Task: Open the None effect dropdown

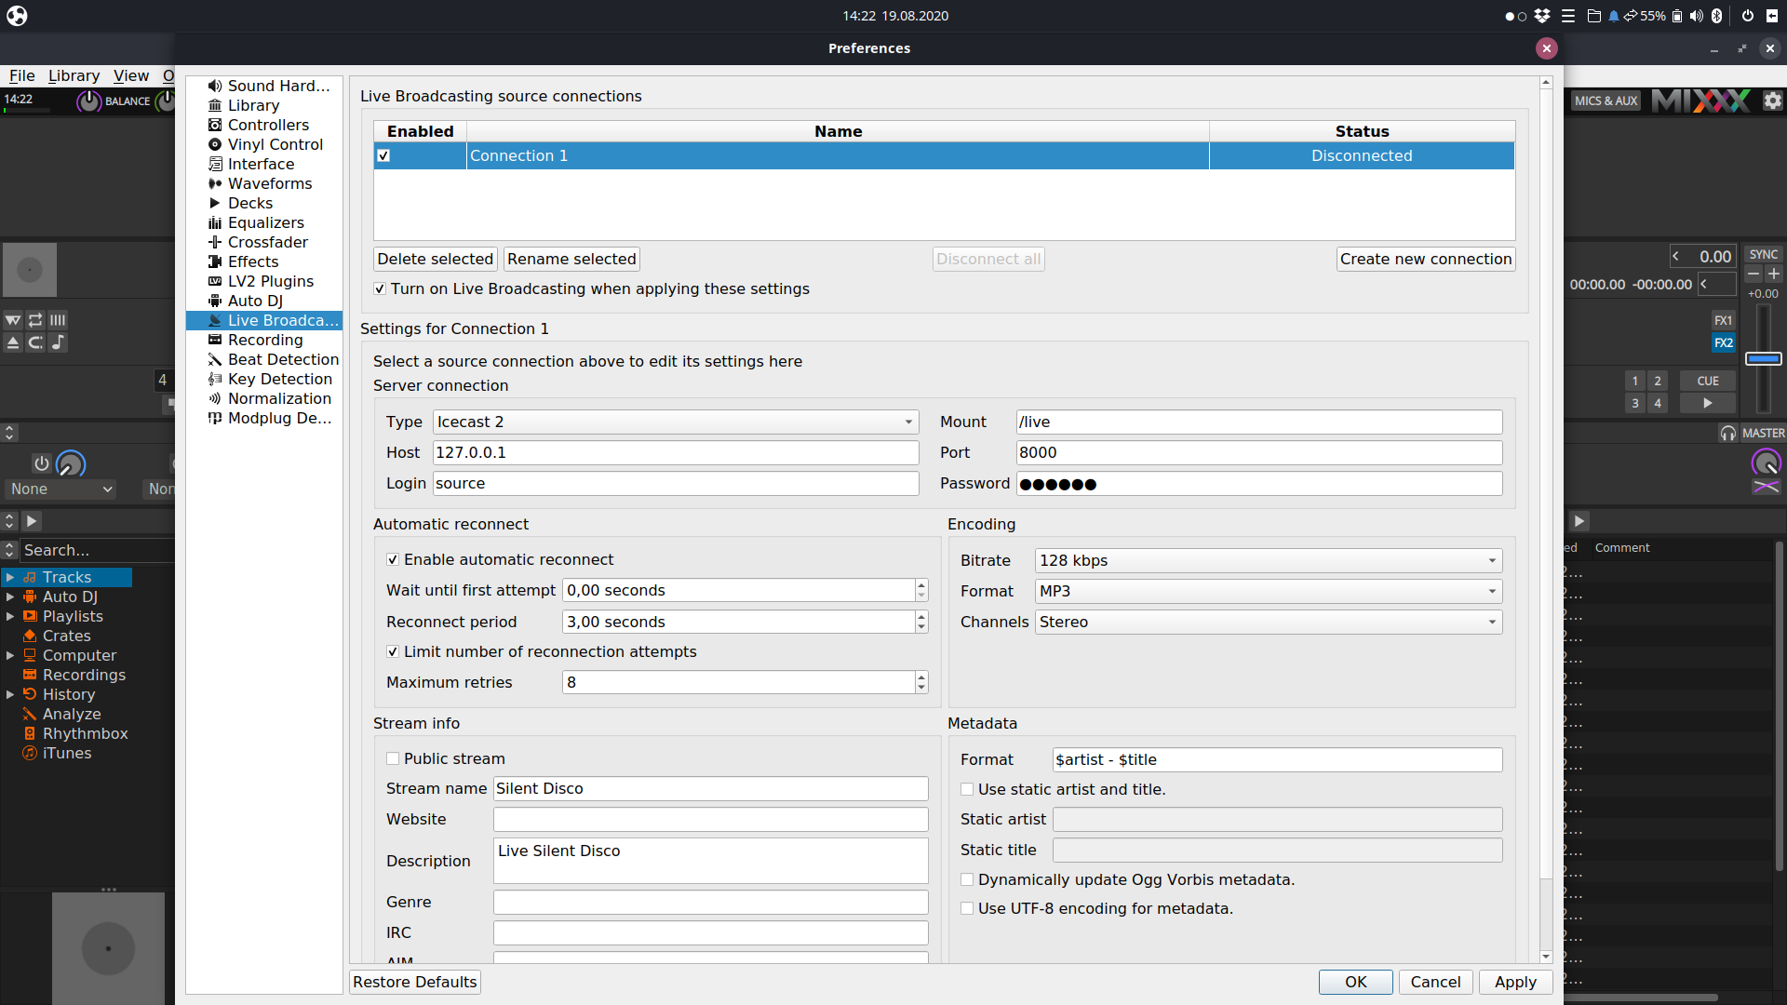Action: [61, 489]
